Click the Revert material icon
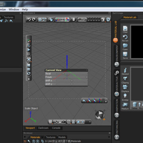Viewport: 143px width, 143px height. 125,38
